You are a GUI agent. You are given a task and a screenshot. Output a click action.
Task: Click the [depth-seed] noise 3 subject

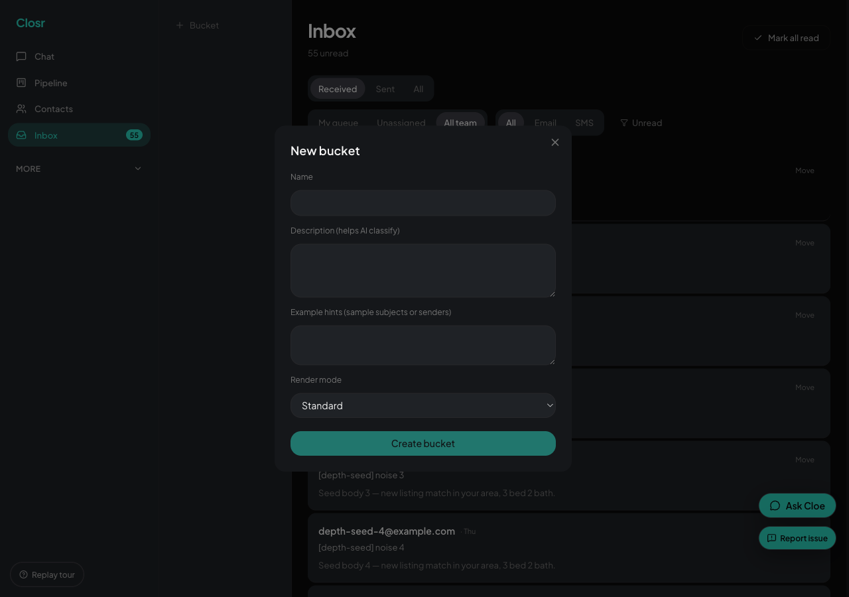coord(361,475)
